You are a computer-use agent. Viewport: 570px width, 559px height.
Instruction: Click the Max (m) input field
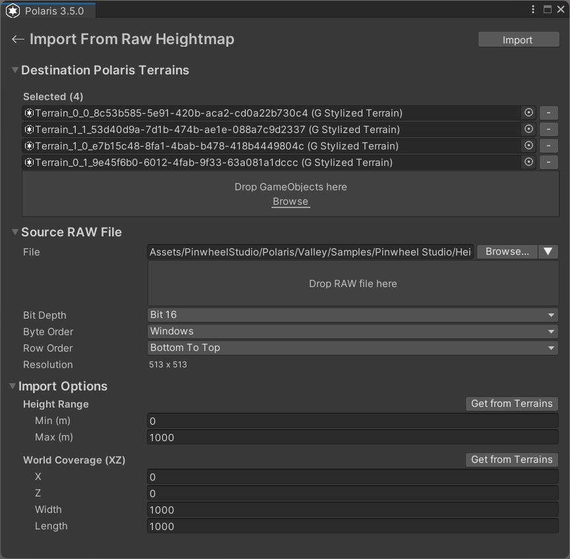pos(353,437)
